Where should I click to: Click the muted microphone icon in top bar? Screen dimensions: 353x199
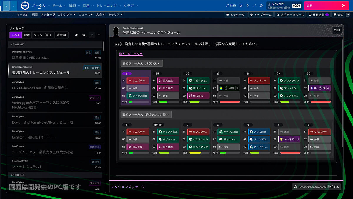coord(248,6)
